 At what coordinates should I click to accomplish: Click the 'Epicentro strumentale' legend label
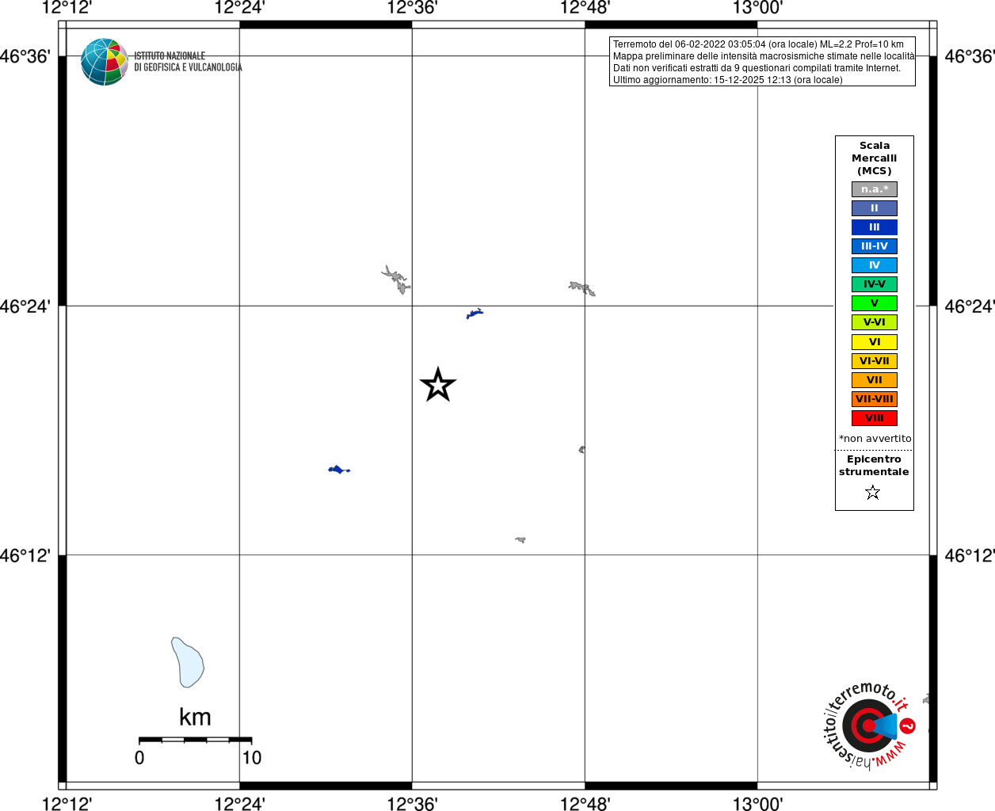click(874, 466)
